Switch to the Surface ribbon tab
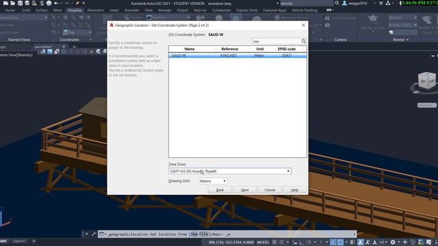438x246 pixels. tap(41, 10)
